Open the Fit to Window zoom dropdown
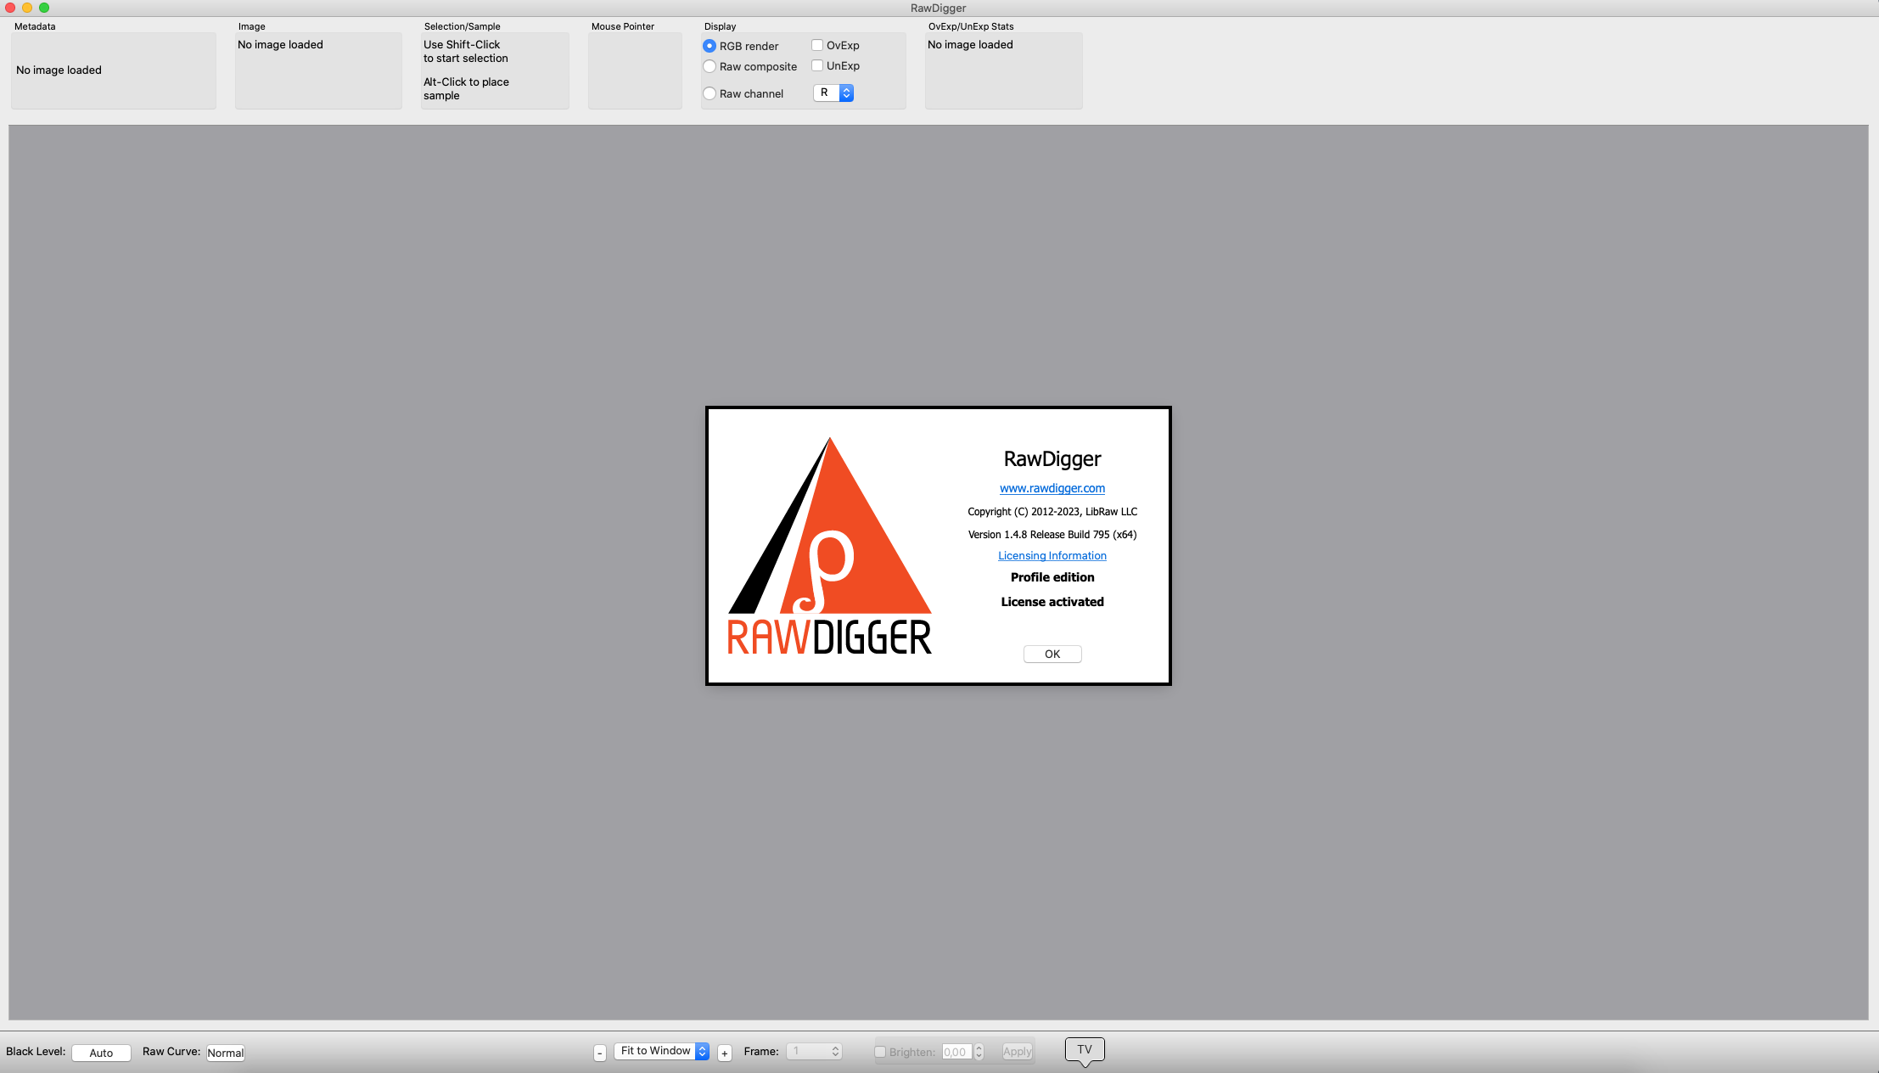 [x=662, y=1051]
